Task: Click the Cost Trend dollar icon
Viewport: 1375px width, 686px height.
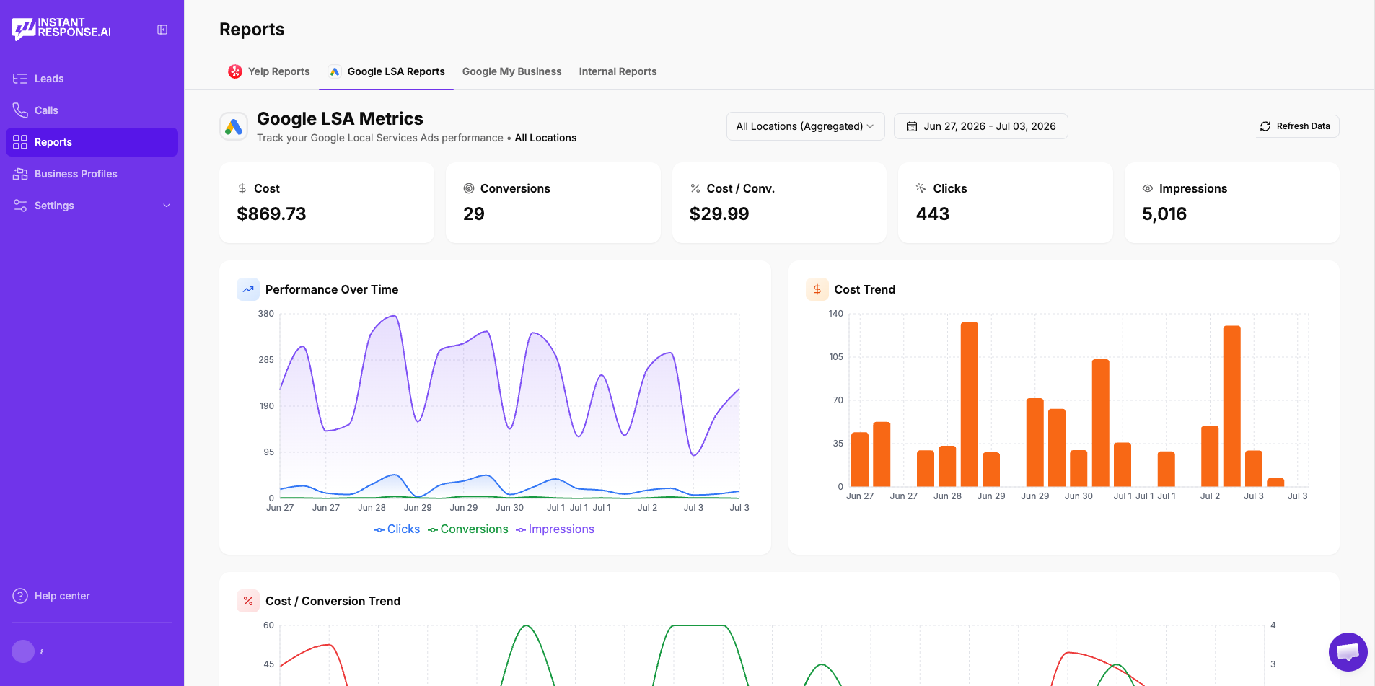Action: [x=817, y=289]
